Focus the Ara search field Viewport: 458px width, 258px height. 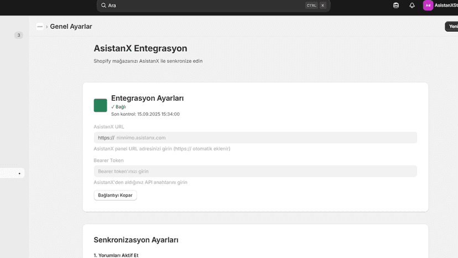tap(213, 6)
